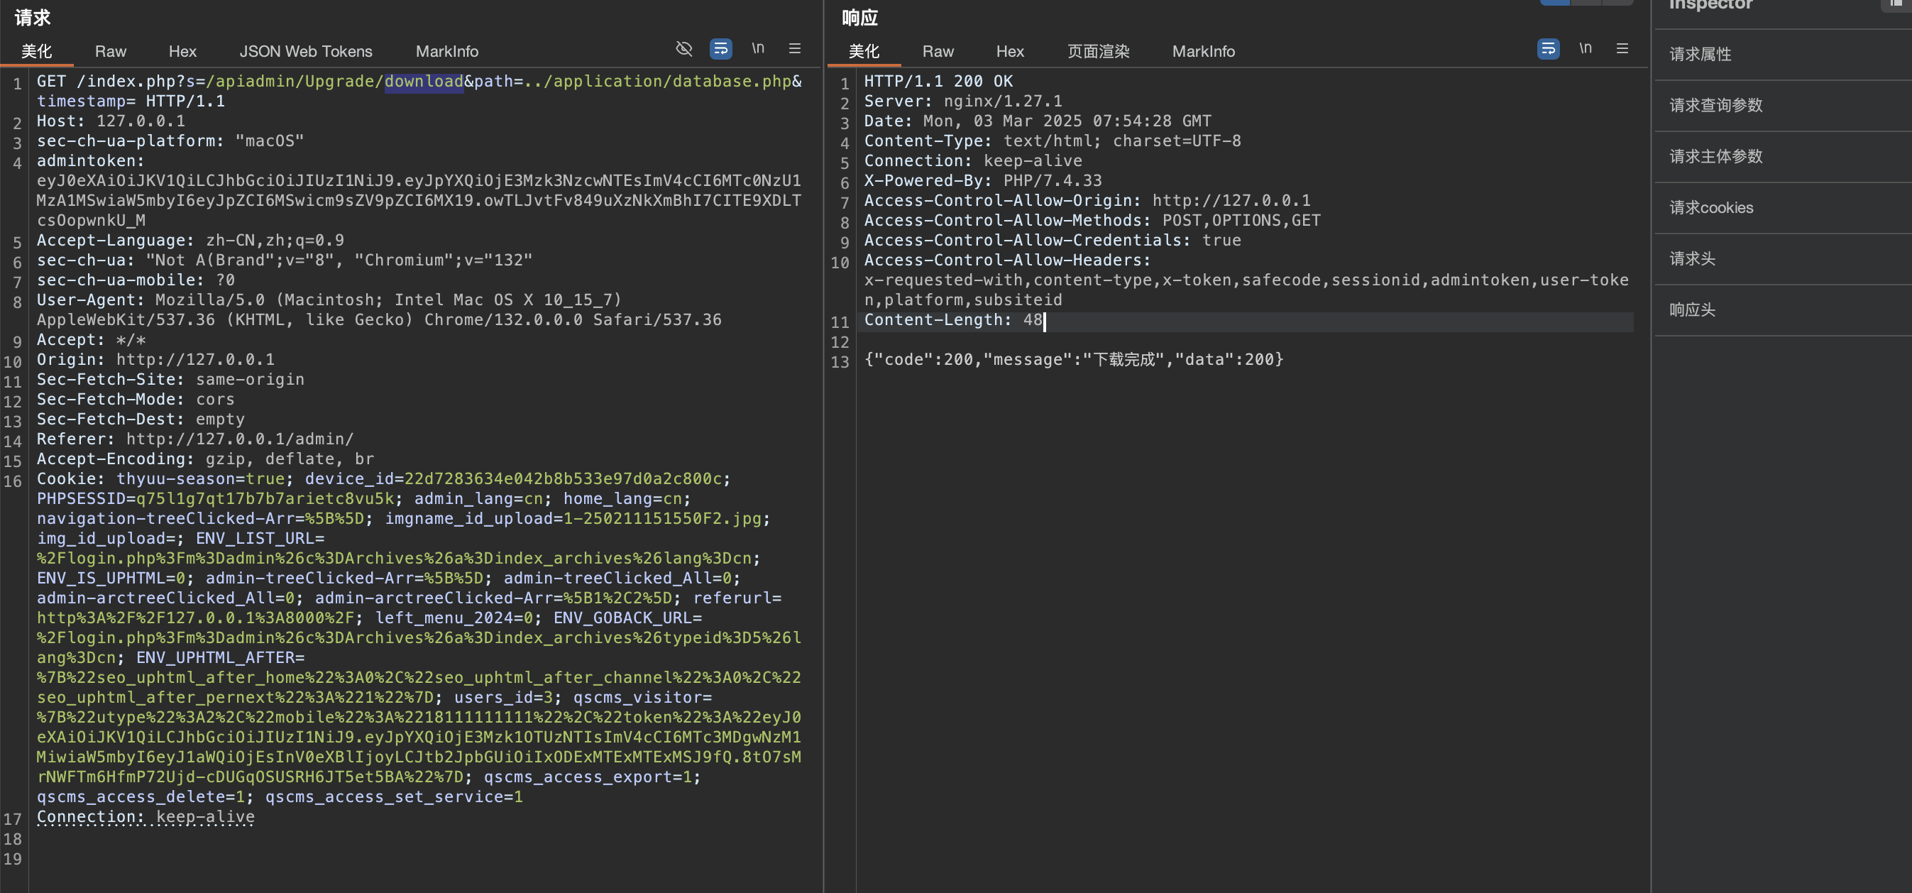Click 'X-Powered-By: PHP/7.4.33' response header
1912x893 pixels.
(x=984, y=181)
